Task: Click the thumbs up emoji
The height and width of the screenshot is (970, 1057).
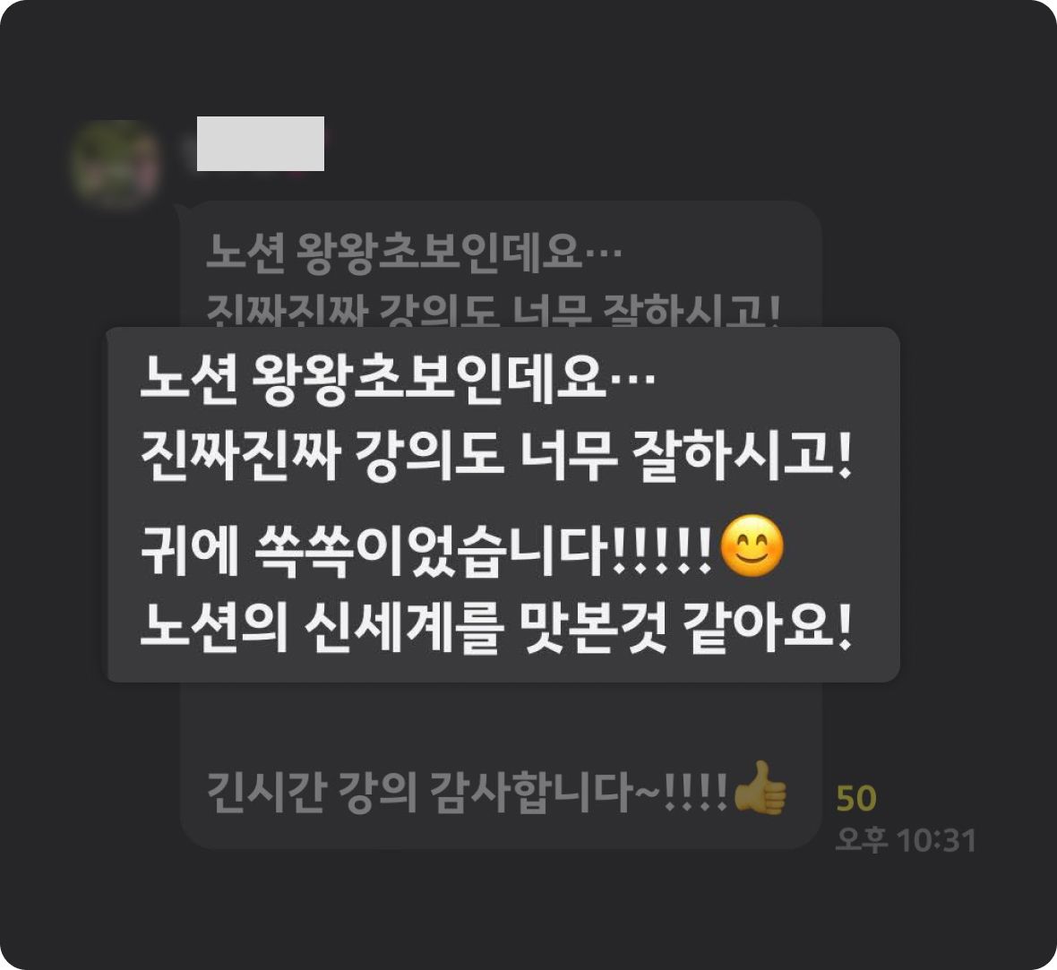Action: pos(760,788)
